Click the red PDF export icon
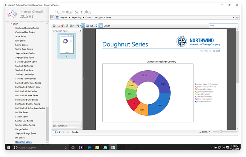The image size is (246, 157). pyautogui.click(x=63, y=26)
